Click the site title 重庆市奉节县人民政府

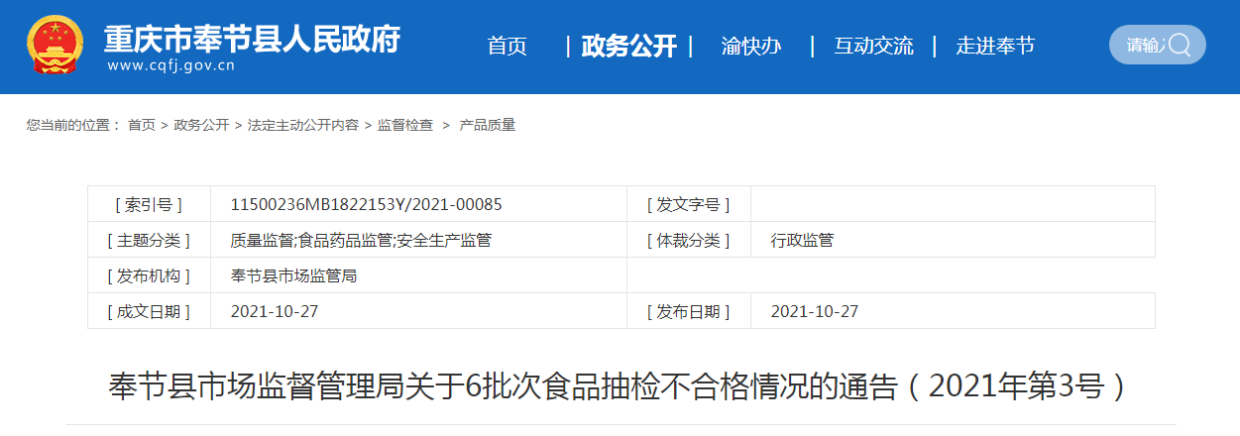(x=252, y=38)
